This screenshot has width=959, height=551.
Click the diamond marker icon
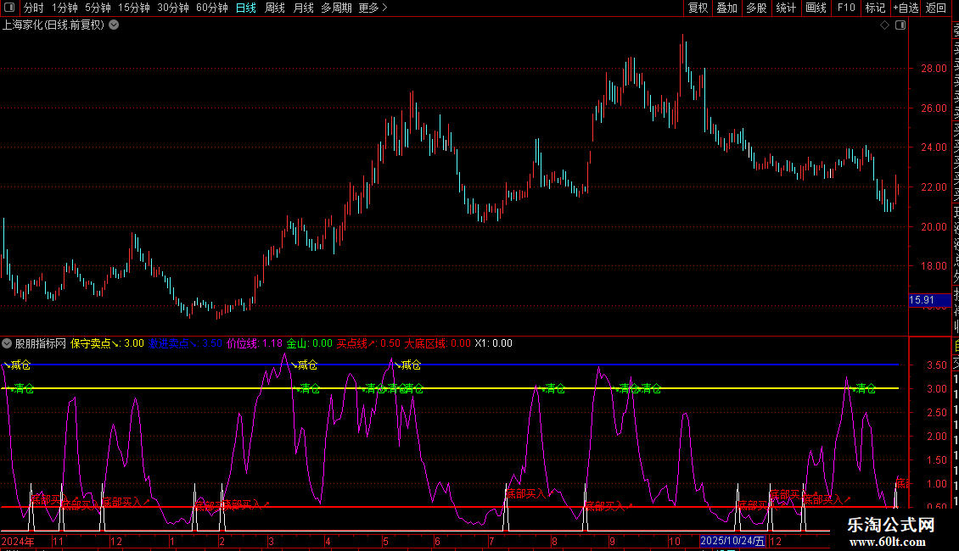[x=884, y=25]
